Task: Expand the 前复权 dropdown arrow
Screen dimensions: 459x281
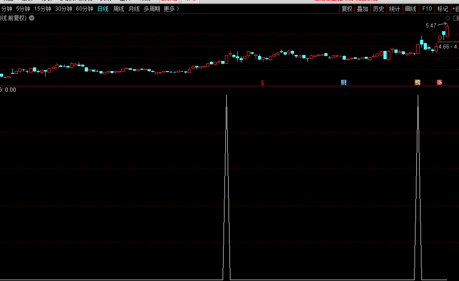Action: 32,18
